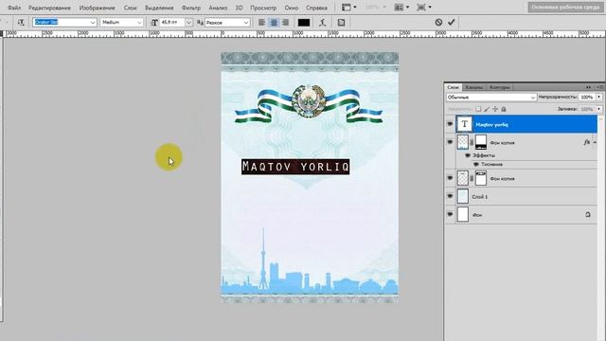Toggle the Character and Paragraph panels icon
The height and width of the screenshot is (341, 606).
pos(341,23)
